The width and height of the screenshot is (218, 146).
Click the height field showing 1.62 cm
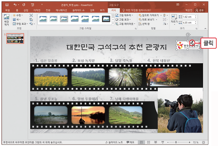tap(188, 17)
